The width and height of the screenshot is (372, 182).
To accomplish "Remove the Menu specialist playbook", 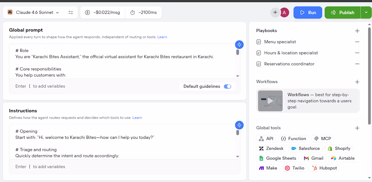I will pos(357,42).
